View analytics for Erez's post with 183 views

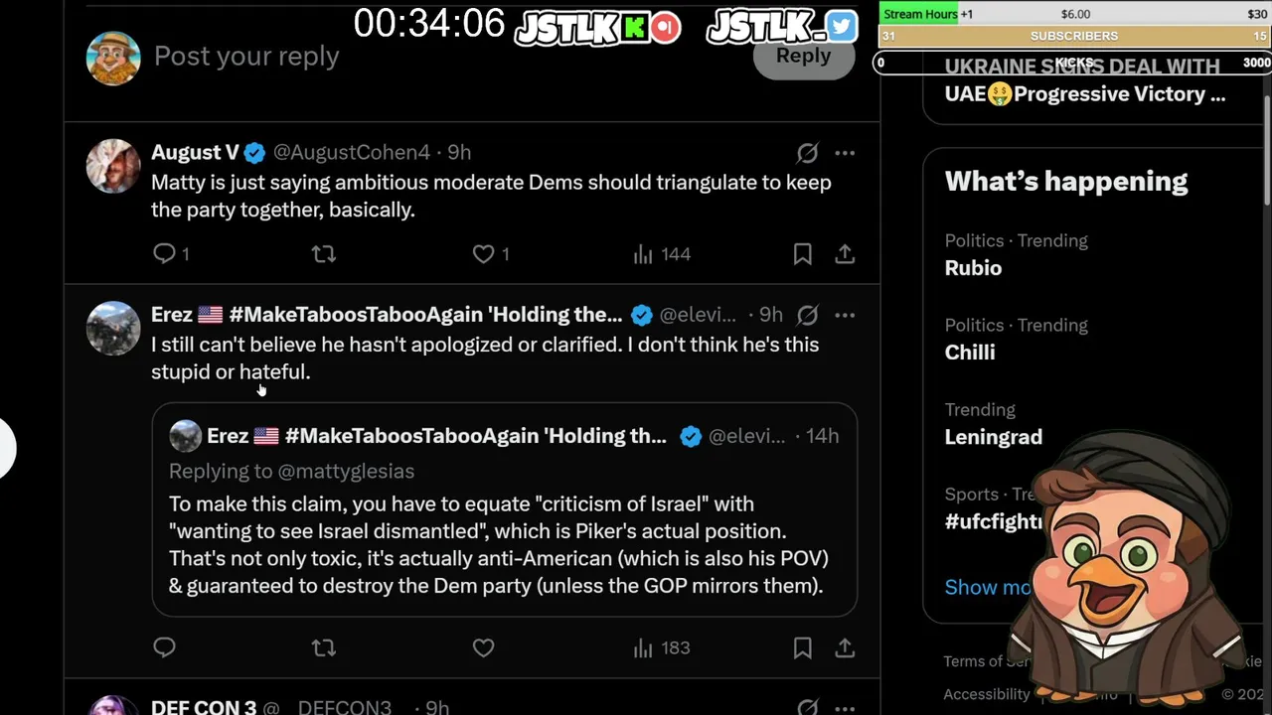[662, 648]
